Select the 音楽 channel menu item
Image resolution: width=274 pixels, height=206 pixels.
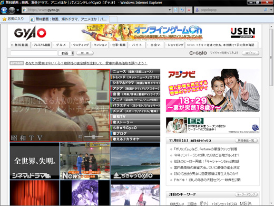tap(135, 94)
